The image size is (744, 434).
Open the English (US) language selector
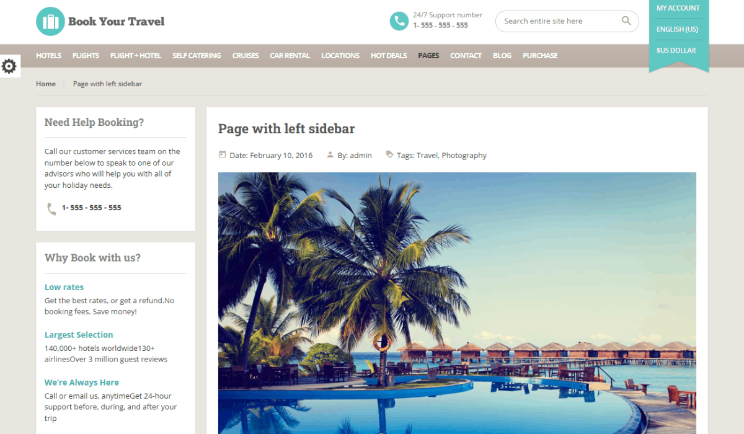tap(677, 29)
